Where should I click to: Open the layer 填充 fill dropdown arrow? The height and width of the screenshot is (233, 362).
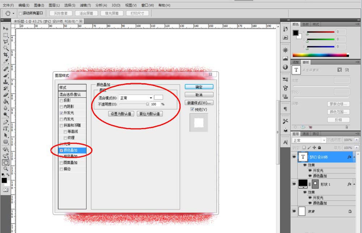(357, 148)
